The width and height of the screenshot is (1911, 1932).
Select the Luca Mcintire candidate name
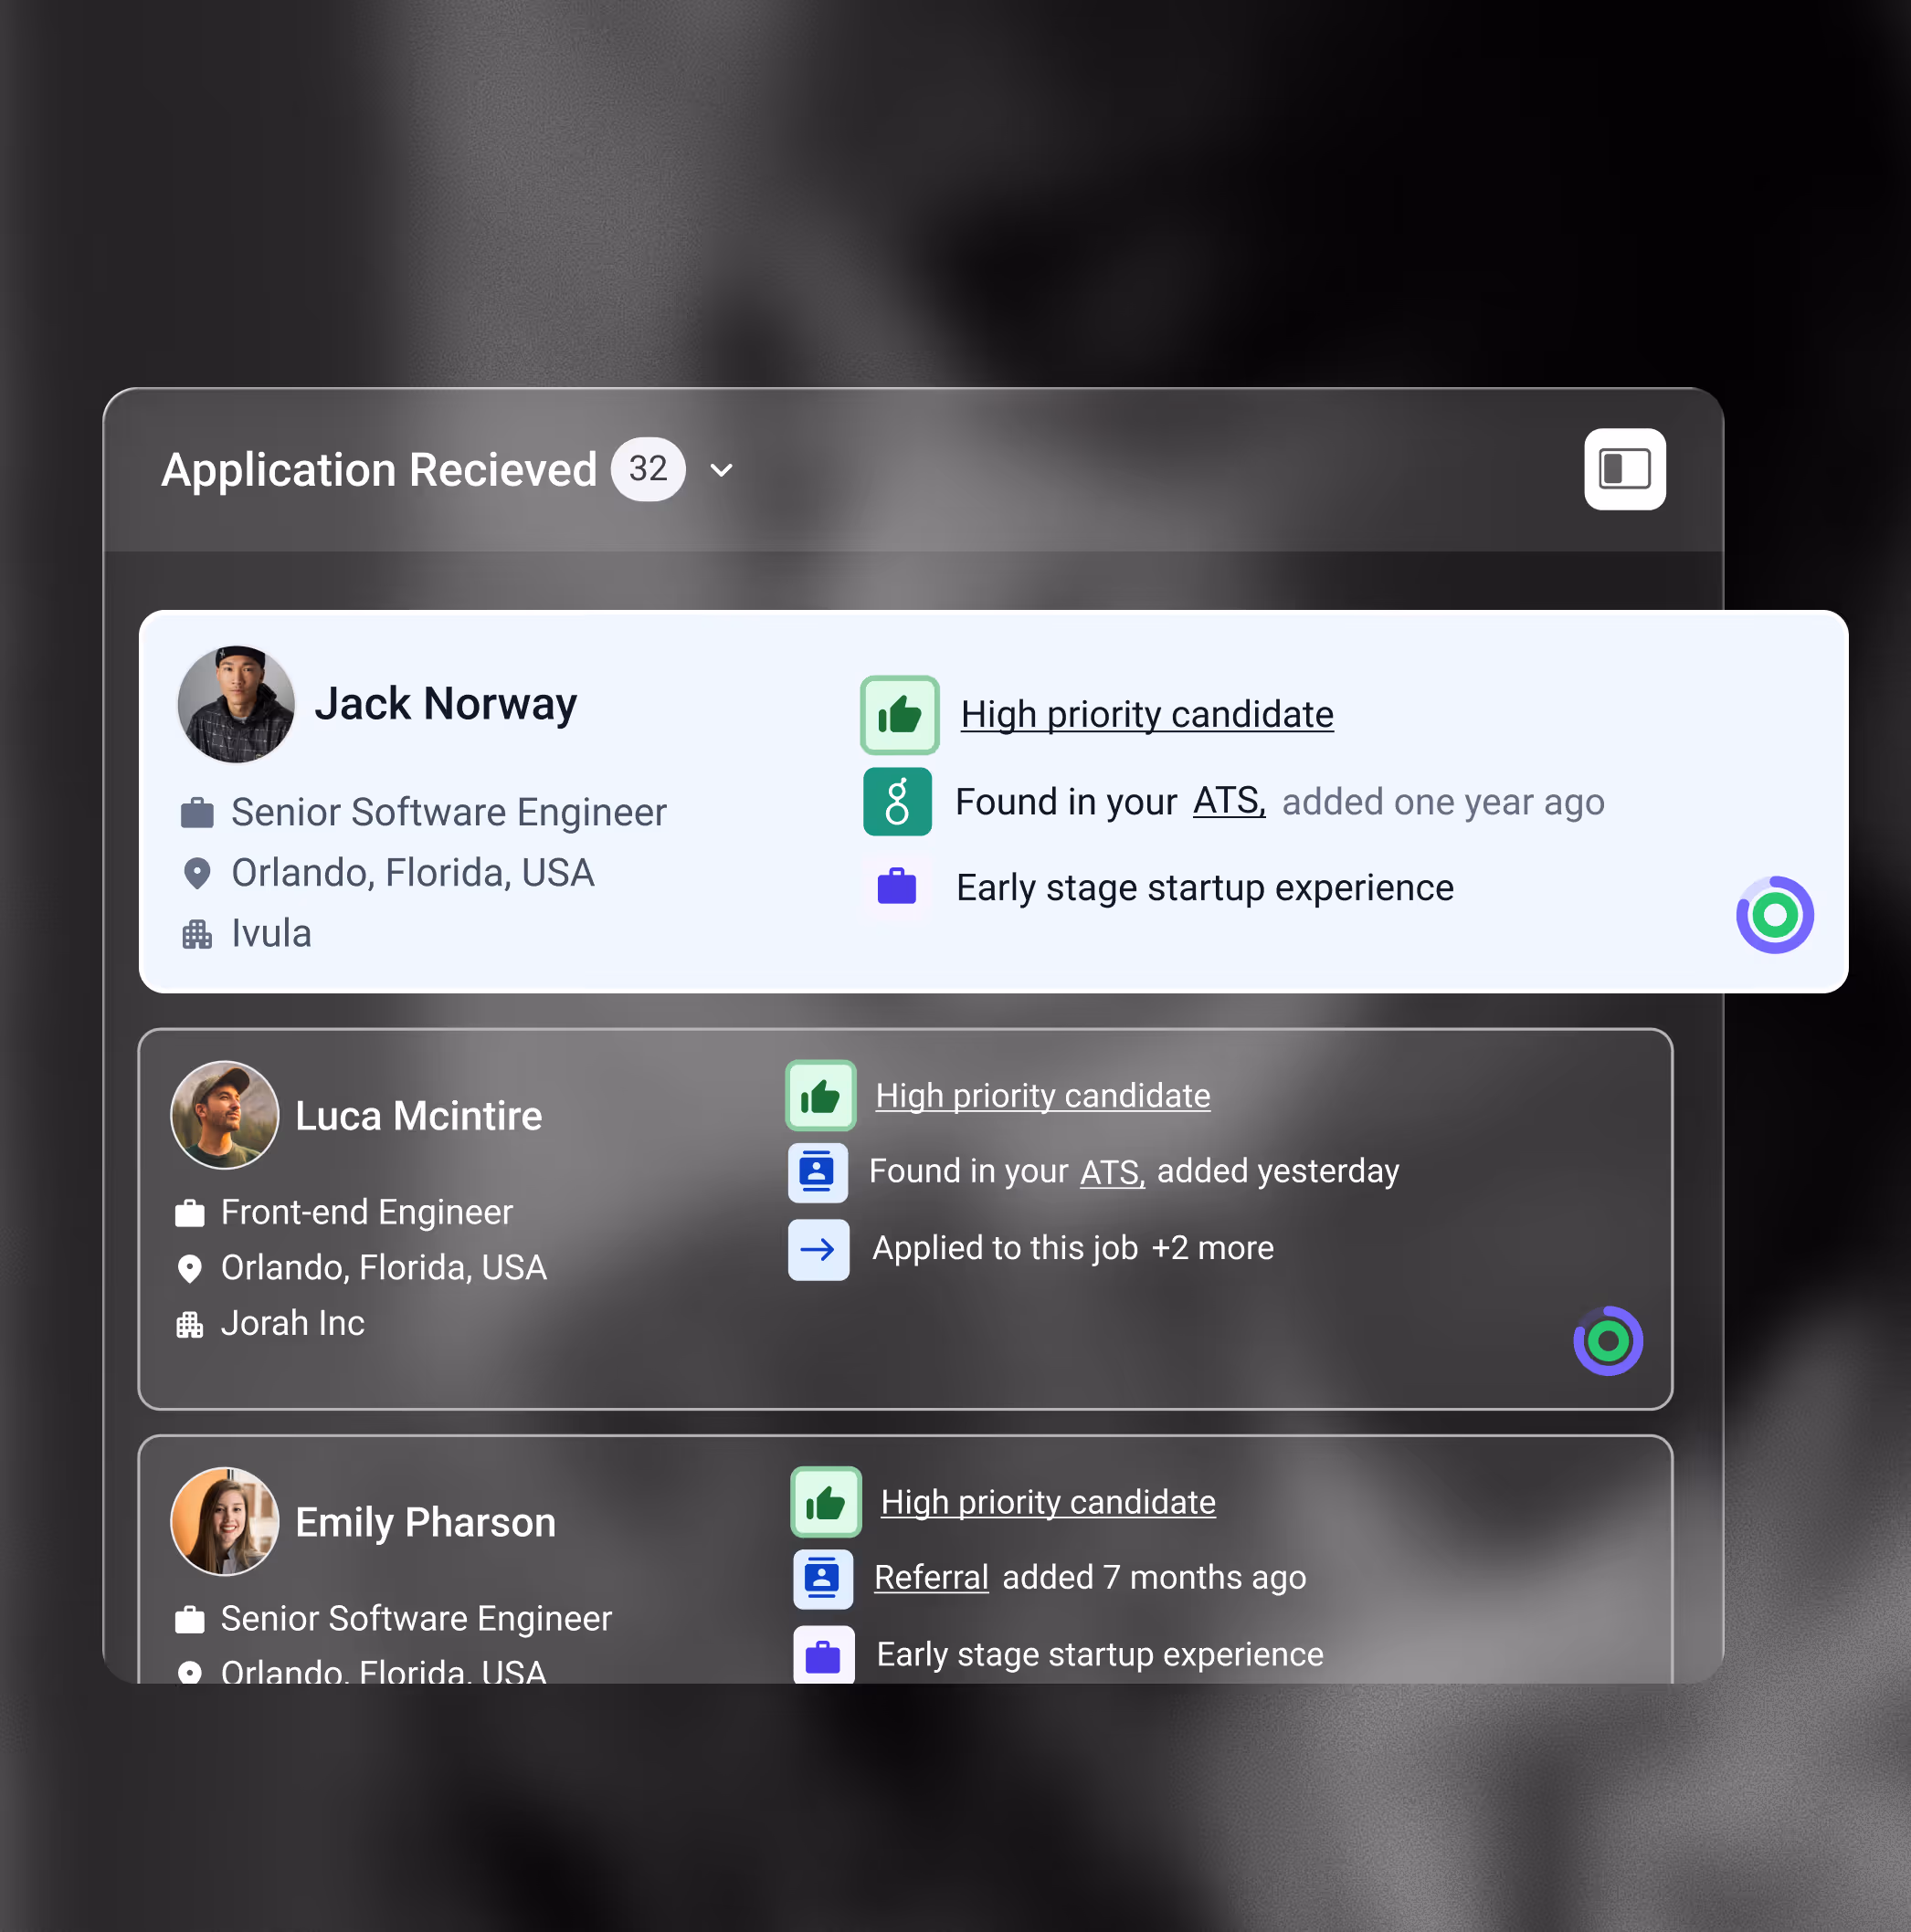(x=418, y=1116)
